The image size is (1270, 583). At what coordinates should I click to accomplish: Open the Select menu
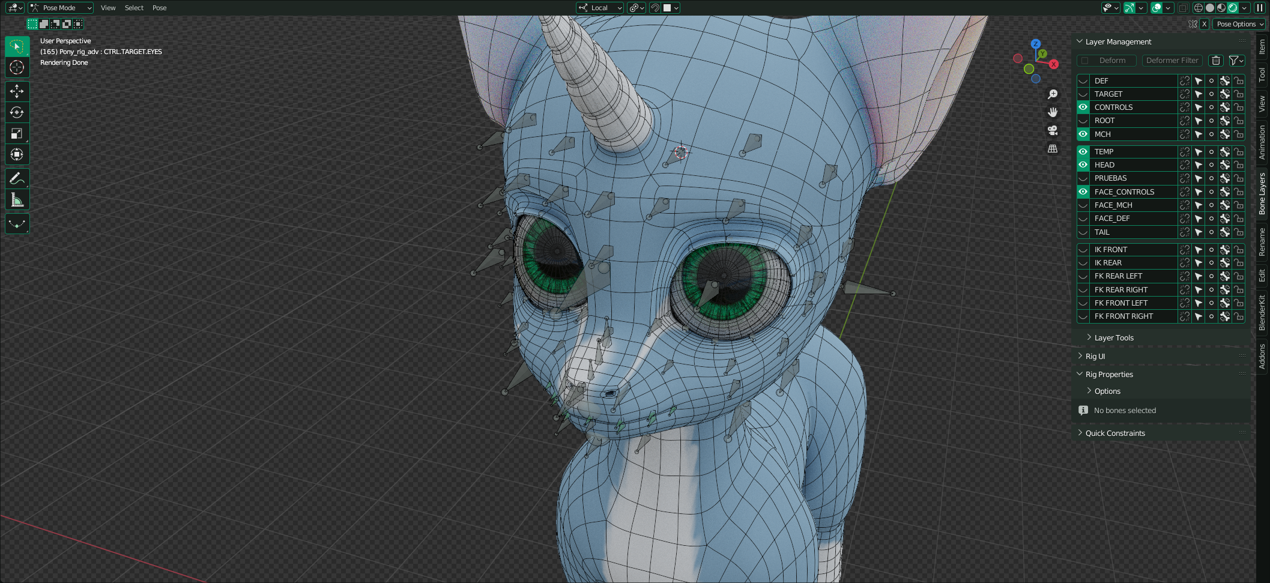134,8
